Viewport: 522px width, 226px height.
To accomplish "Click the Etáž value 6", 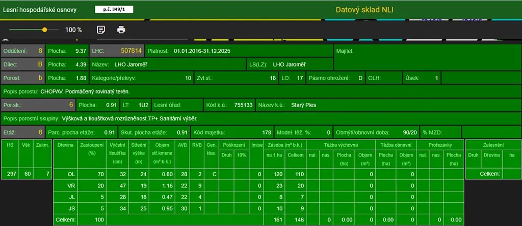I will pos(40,132).
